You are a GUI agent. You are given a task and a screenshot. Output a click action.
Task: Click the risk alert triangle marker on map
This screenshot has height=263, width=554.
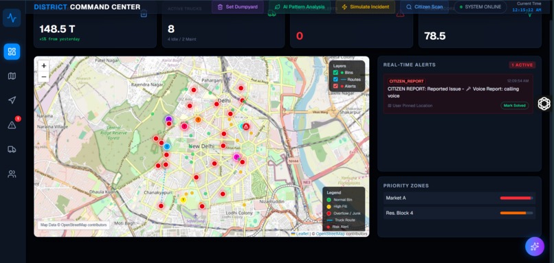point(246,126)
